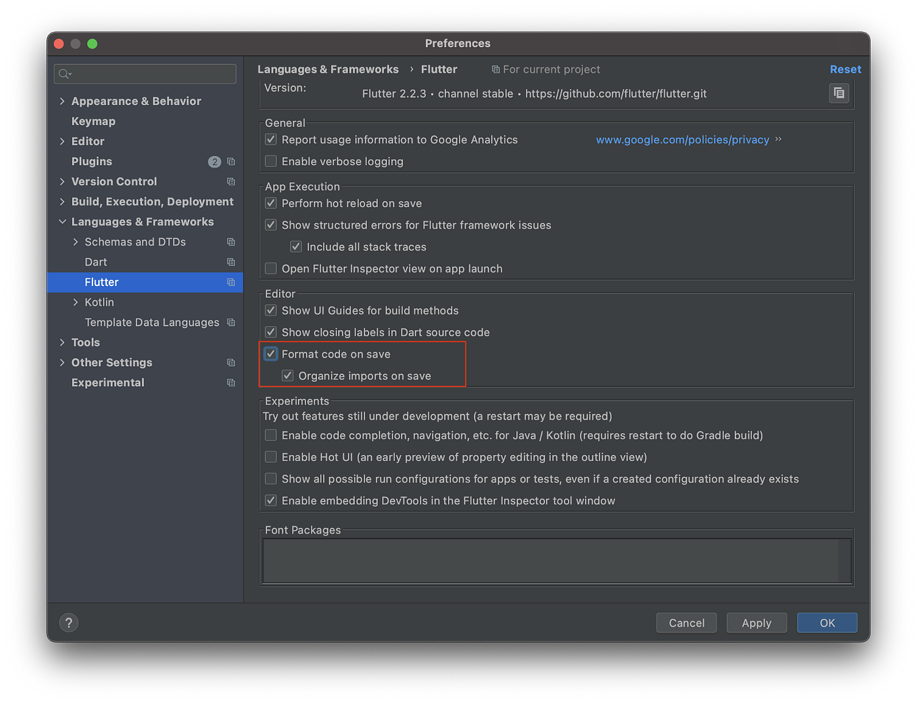917x704 pixels.
Task: Uncheck Include all stack traces
Action: pos(296,247)
